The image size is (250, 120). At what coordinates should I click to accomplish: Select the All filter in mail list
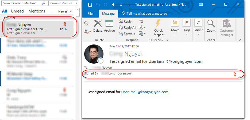[x=5, y=11]
